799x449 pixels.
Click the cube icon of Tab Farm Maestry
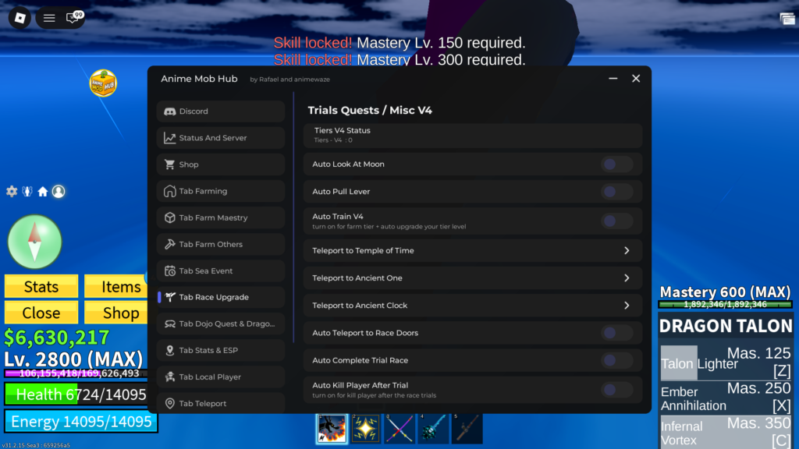[169, 217]
